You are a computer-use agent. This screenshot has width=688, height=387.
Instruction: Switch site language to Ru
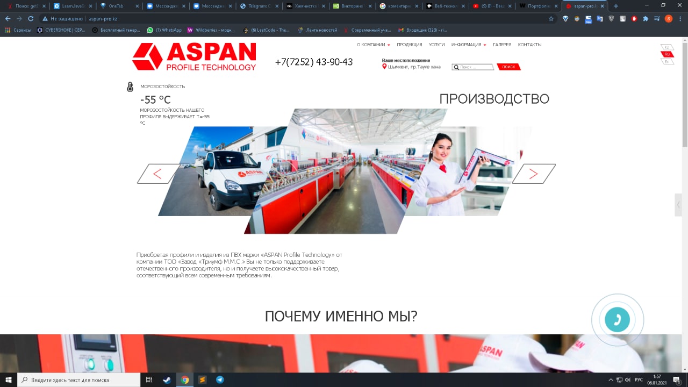pos(667,54)
